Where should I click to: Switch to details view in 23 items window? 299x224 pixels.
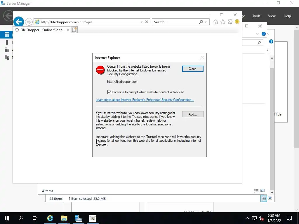[264, 198]
